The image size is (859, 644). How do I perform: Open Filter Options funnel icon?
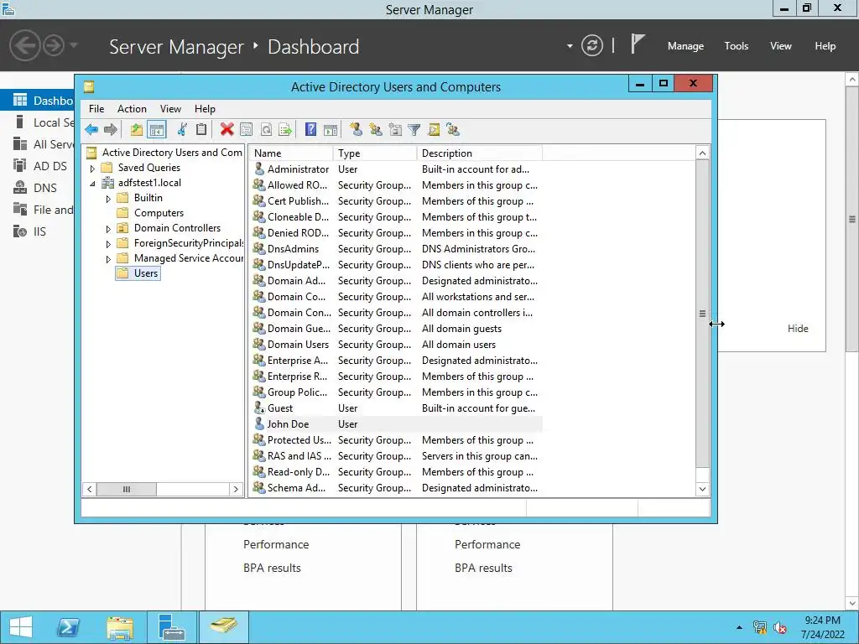click(x=414, y=130)
